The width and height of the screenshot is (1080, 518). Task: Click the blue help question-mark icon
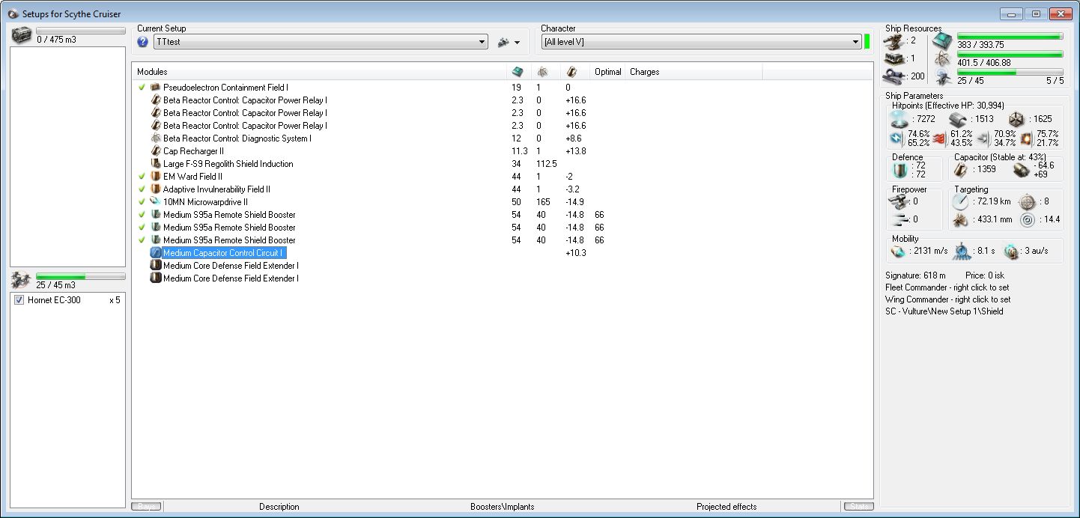(x=143, y=42)
